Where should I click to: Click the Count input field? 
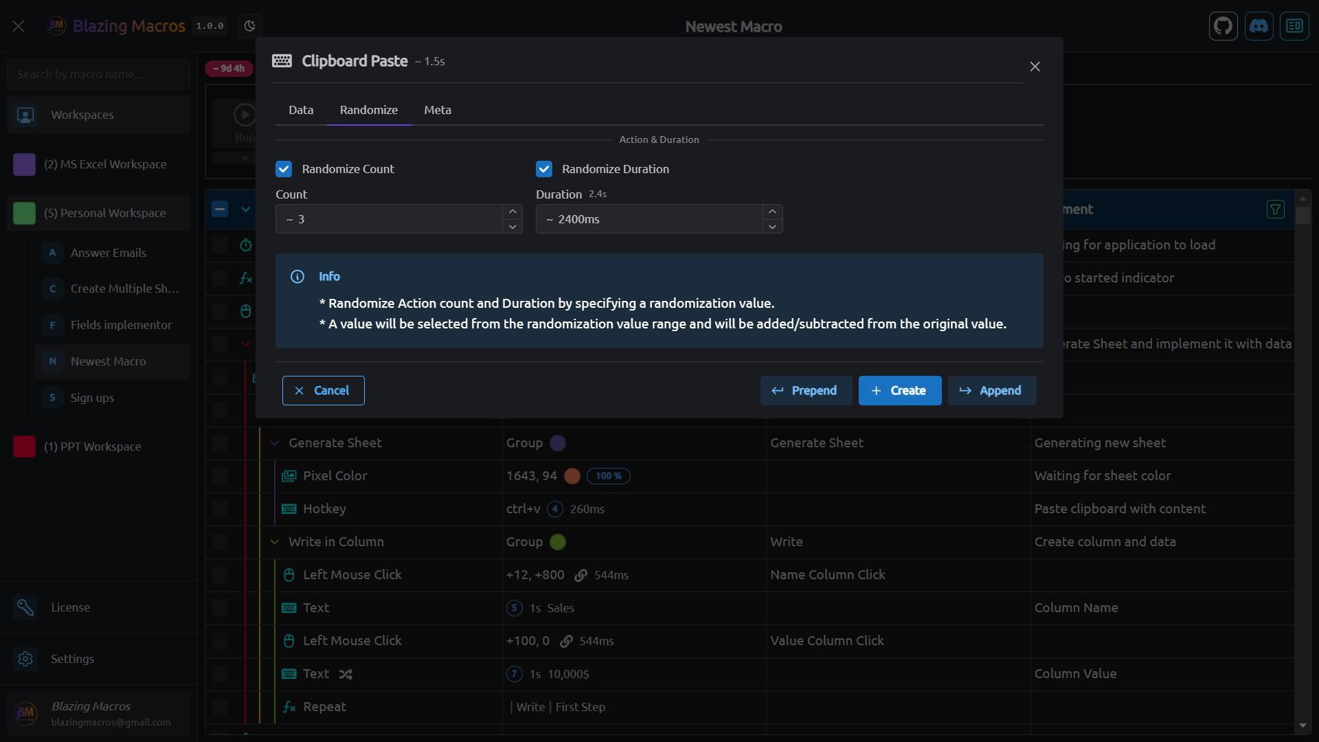(390, 219)
